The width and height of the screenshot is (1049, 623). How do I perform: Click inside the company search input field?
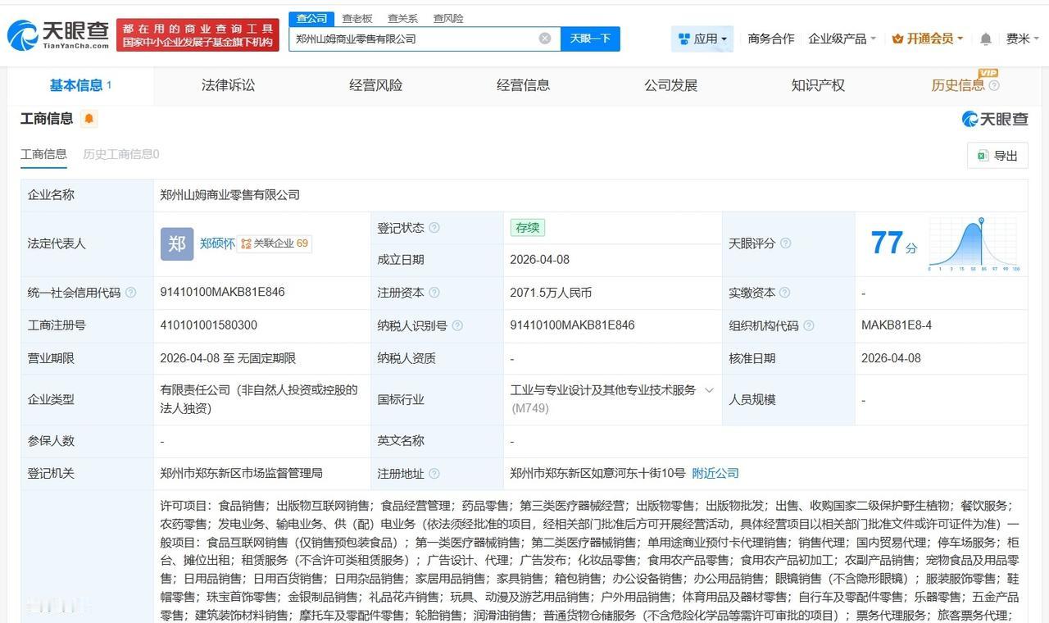410,38
